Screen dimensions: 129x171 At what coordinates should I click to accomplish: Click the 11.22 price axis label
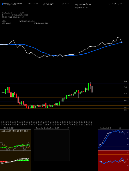pyautogui.click(x=125, y=87)
